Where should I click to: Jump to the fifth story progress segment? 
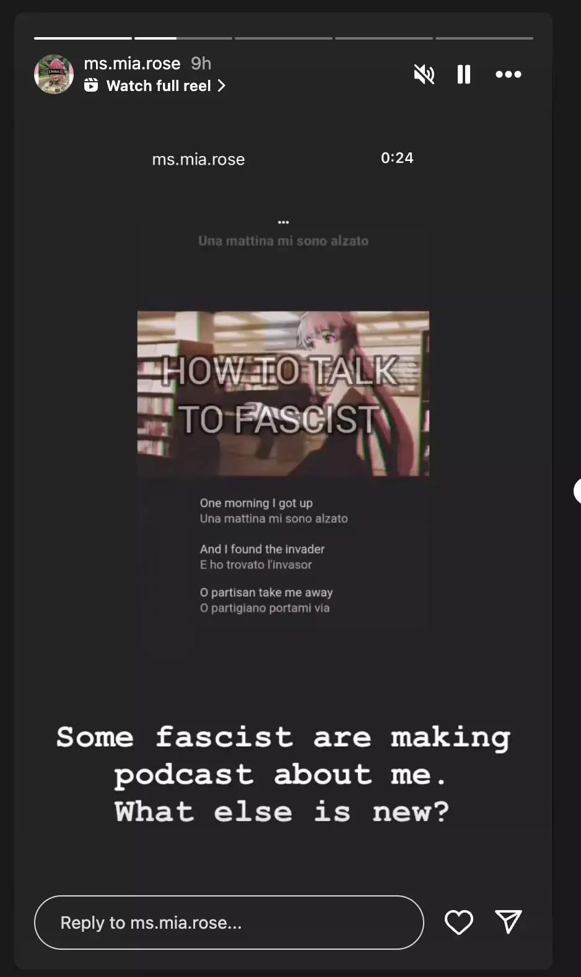point(484,38)
